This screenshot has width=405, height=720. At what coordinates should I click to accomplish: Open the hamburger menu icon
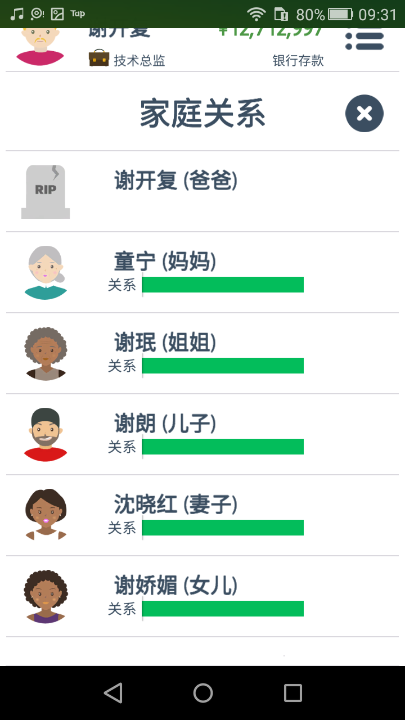click(x=364, y=40)
